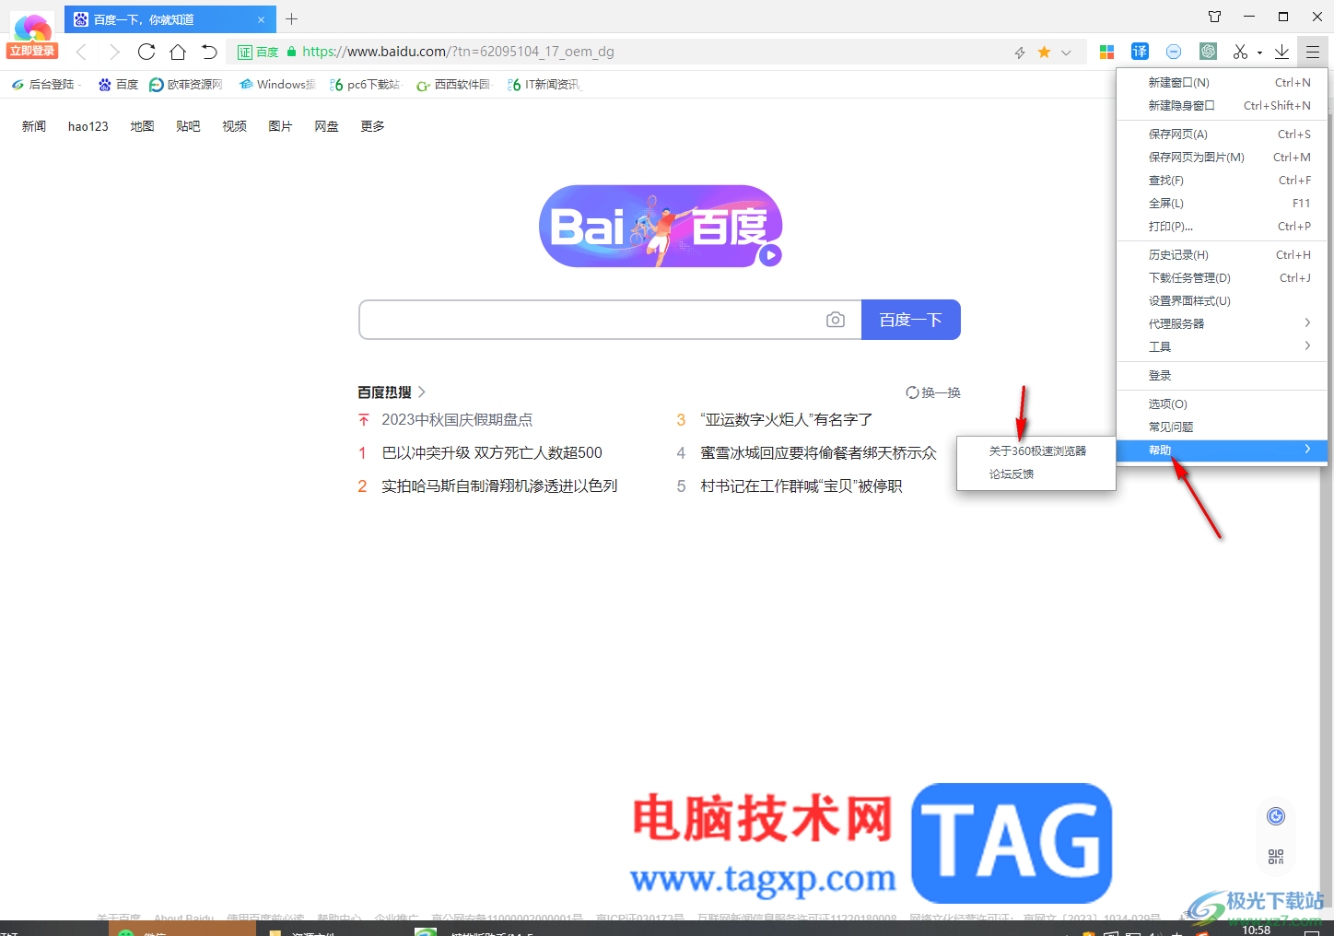Expand the 帮助 submenu entry
The height and width of the screenshot is (936, 1334).
[1222, 450]
